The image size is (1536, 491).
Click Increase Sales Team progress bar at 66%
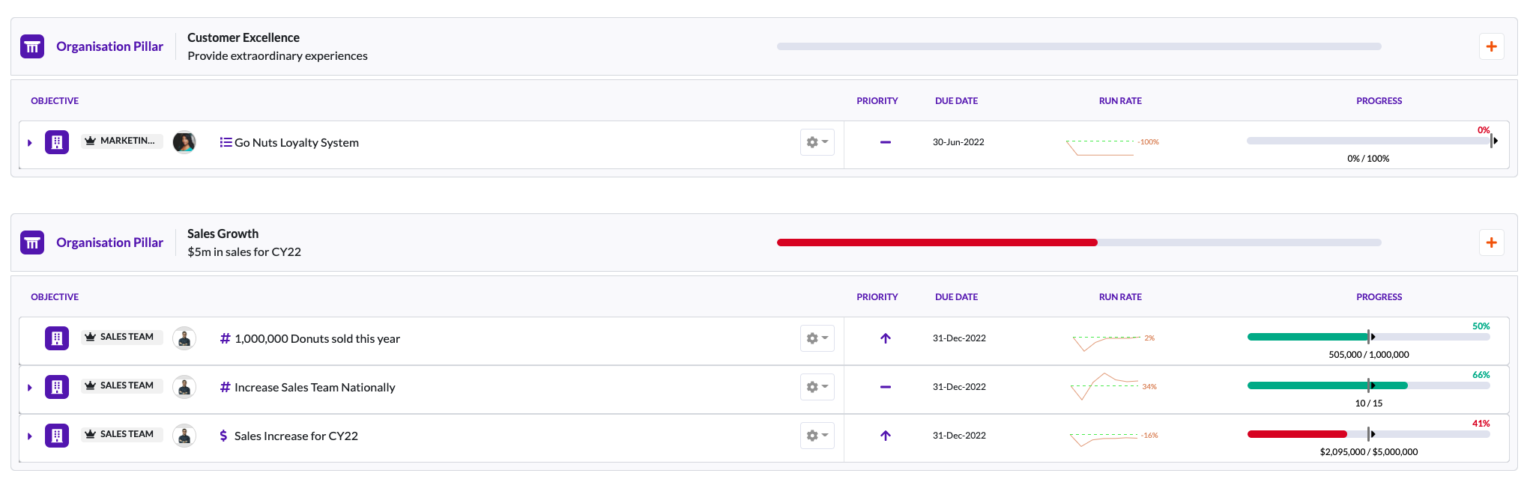point(1369,385)
